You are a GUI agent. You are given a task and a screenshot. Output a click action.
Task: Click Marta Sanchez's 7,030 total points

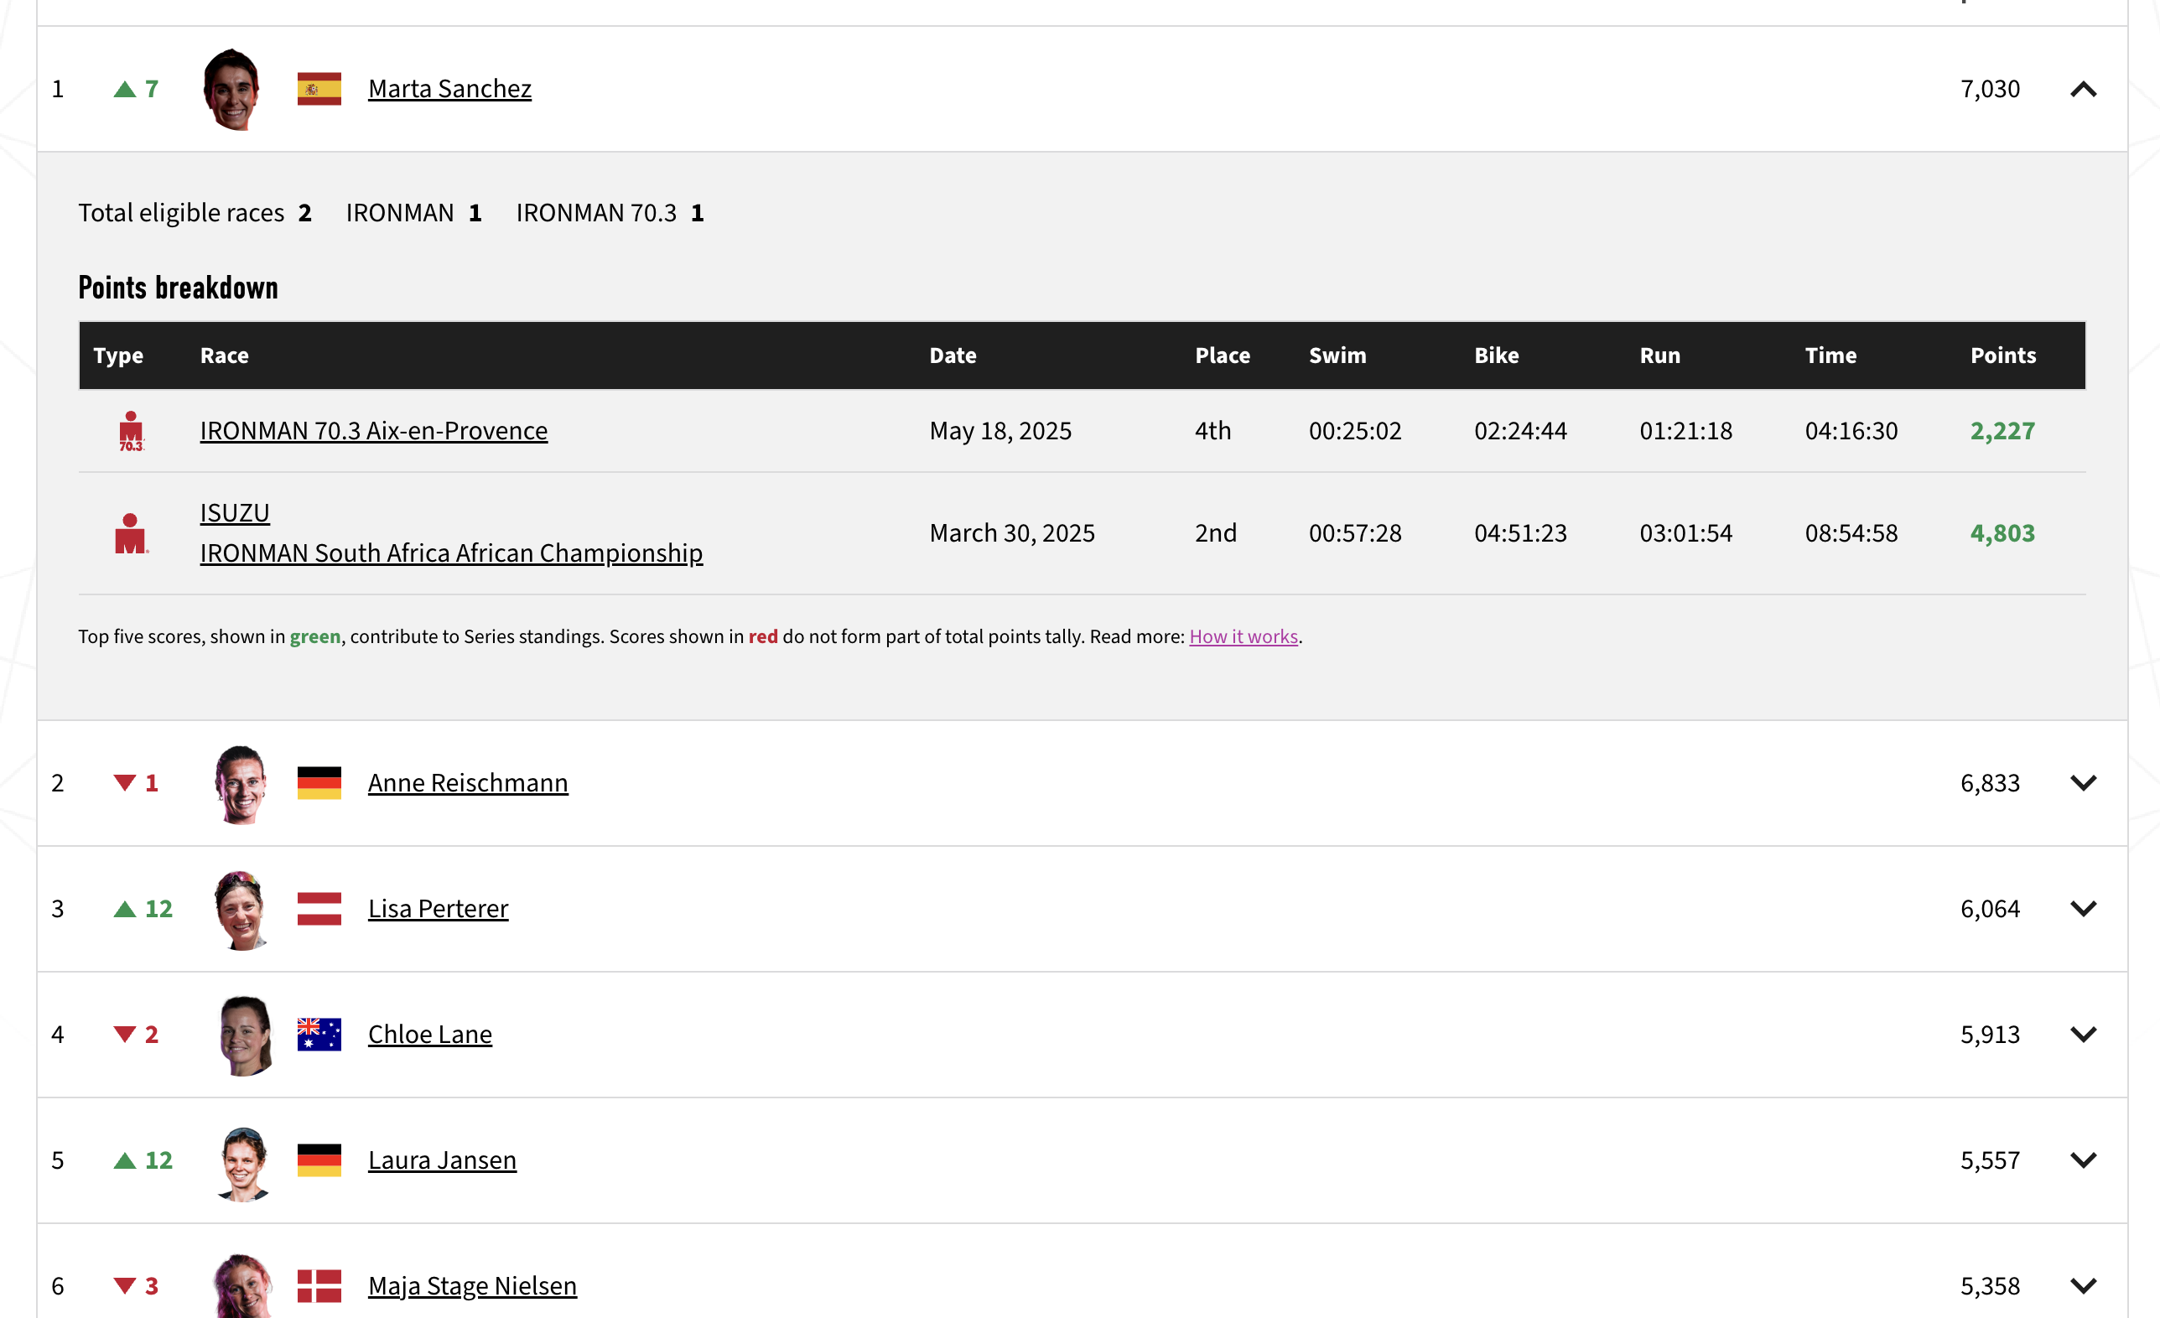click(1990, 90)
